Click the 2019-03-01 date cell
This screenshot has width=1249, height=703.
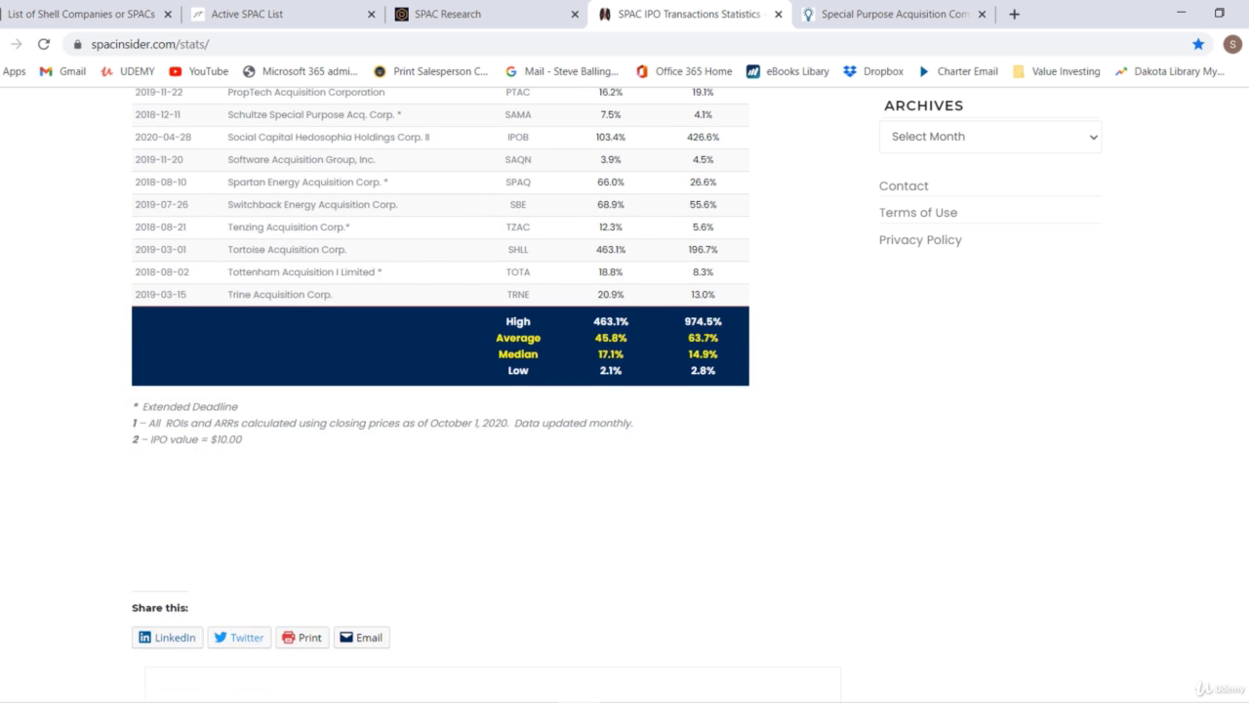pyautogui.click(x=160, y=249)
